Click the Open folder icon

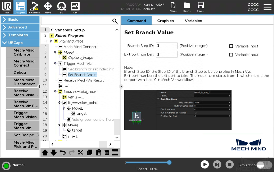point(187,7)
